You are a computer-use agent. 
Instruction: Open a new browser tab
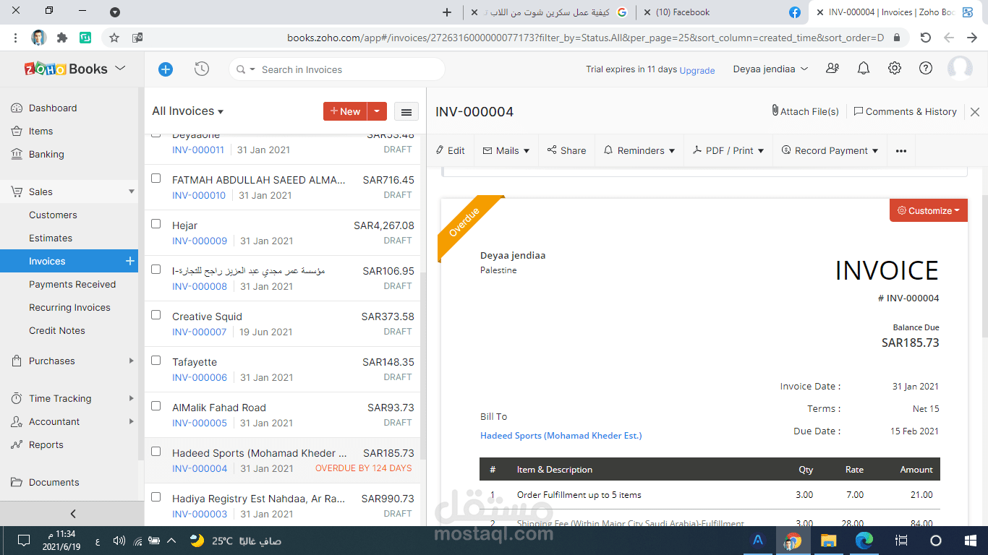click(447, 12)
